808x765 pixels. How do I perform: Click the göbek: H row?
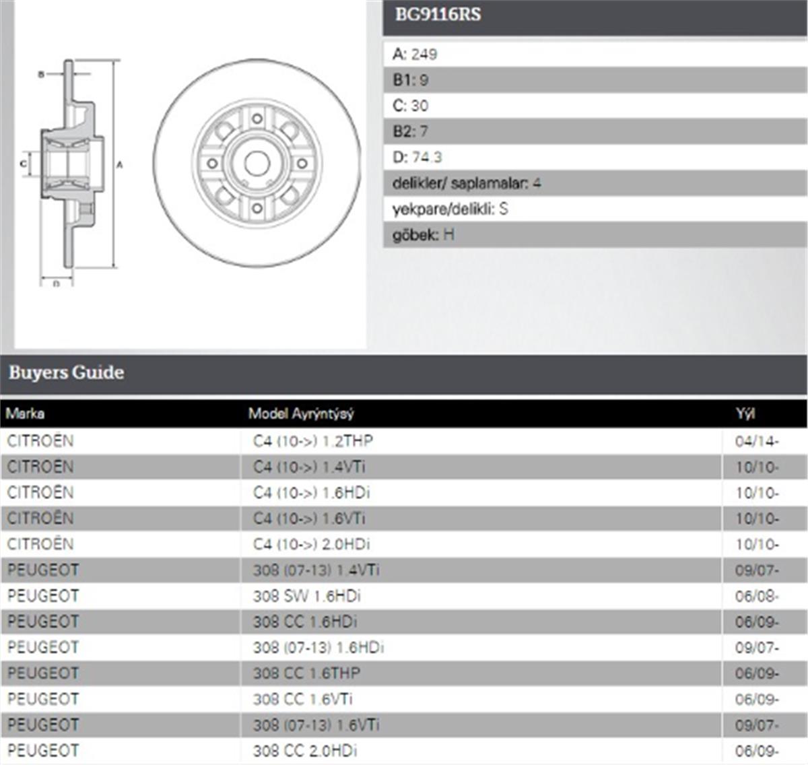(x=595, y=234)
